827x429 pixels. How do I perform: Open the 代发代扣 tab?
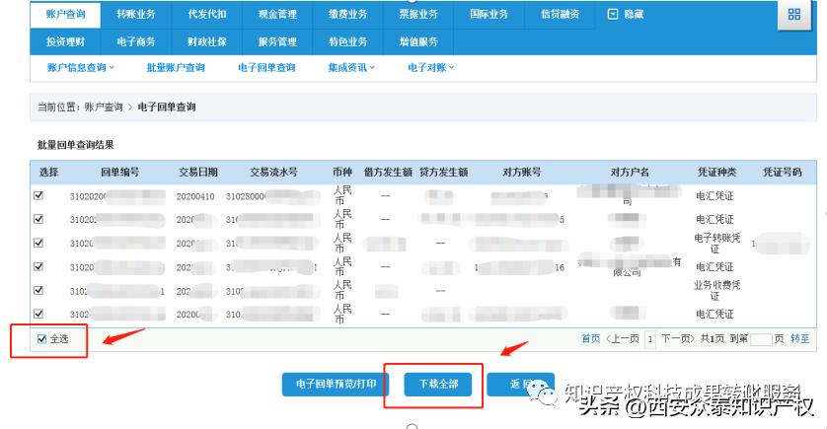[207, 14]
